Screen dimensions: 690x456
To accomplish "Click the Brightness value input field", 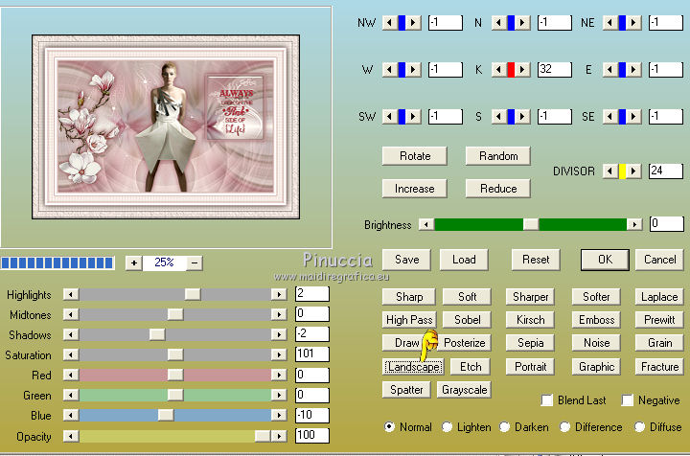I will [x=667, y=224].
